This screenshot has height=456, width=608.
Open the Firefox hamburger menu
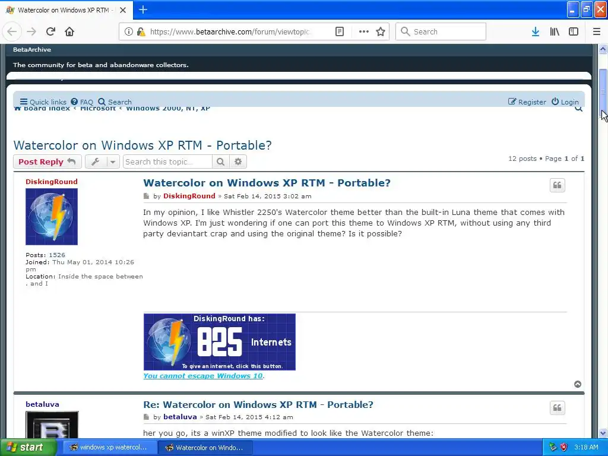click(597, 31)
